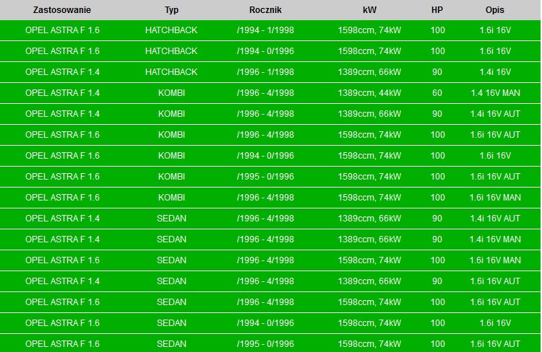Click '1.6i 16V MAN' in the SEDAN row
The height and width of the screenshot is (352, 542).
495,260
